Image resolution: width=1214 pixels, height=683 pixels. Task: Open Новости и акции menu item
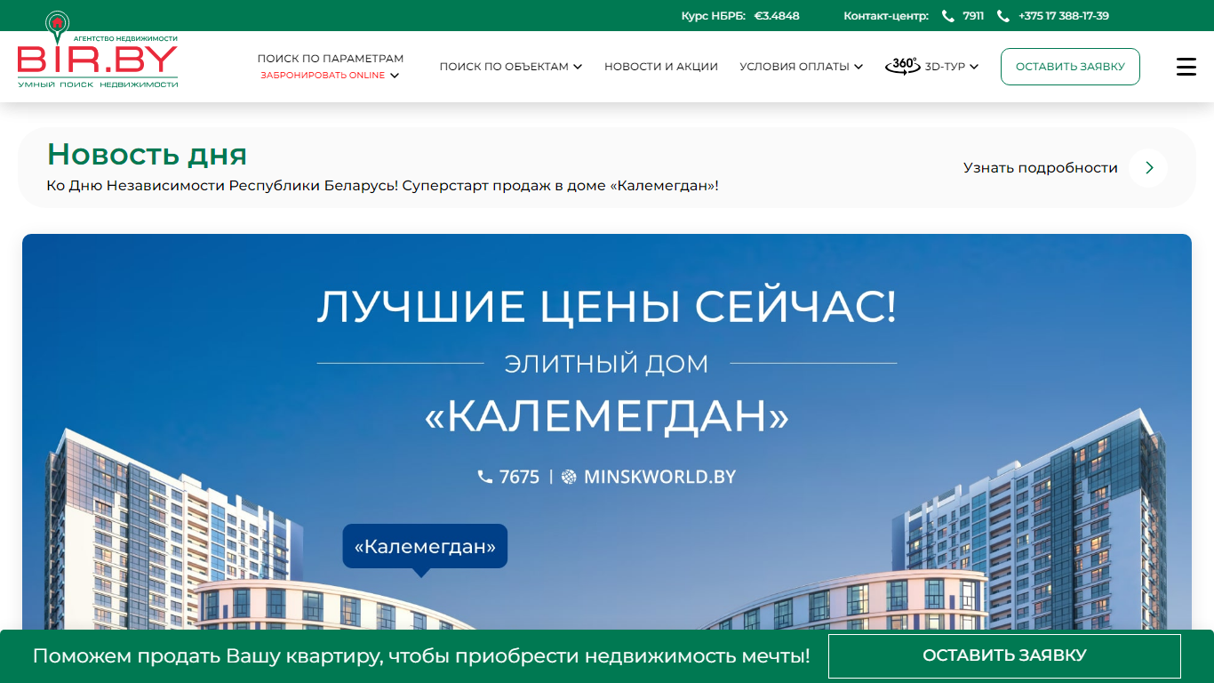(661, 67)
